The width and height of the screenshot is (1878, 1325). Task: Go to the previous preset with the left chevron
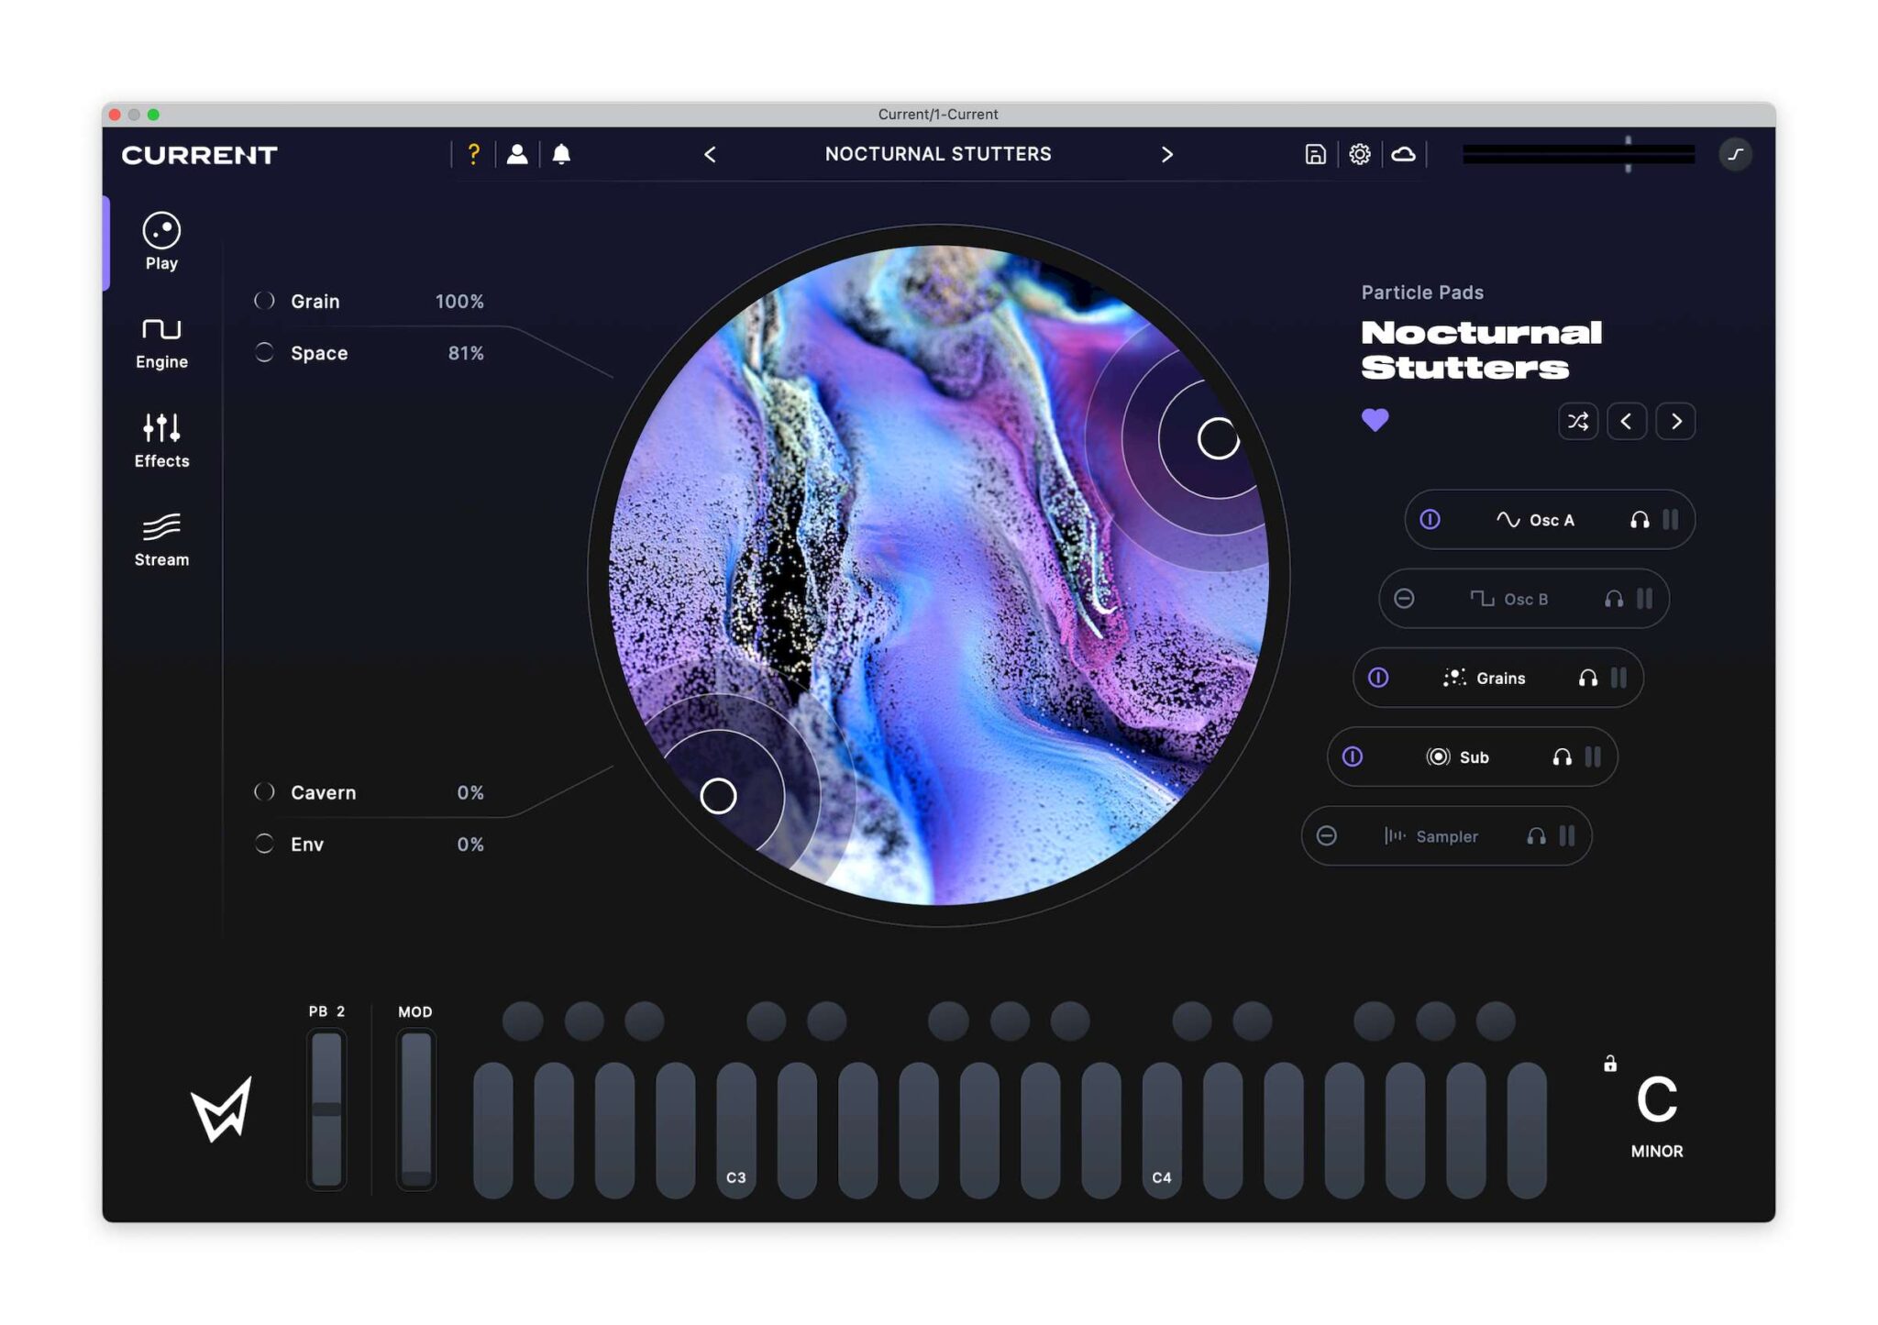pos(1628,422)
